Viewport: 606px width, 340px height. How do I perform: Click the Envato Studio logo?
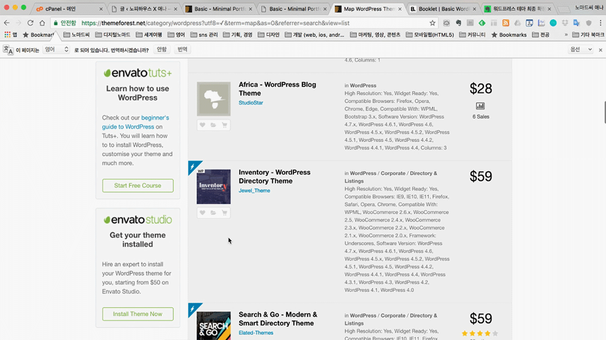tap(137, 220)
